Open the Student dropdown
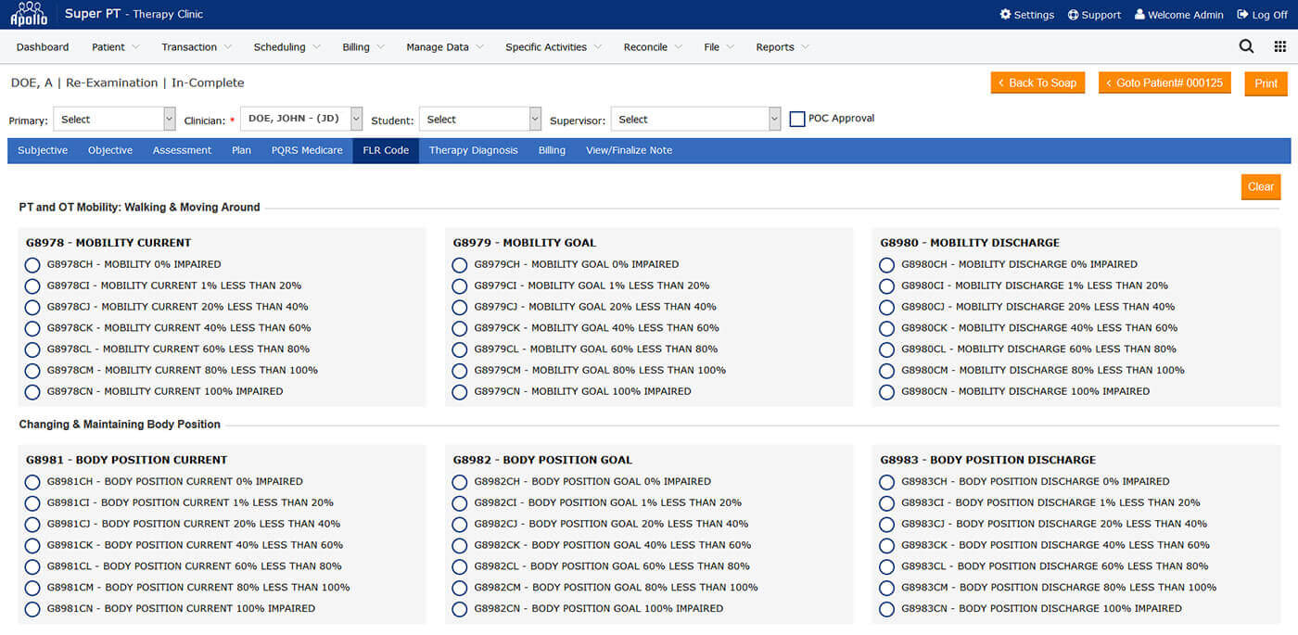1298x635 pixels. click(480, 119)
